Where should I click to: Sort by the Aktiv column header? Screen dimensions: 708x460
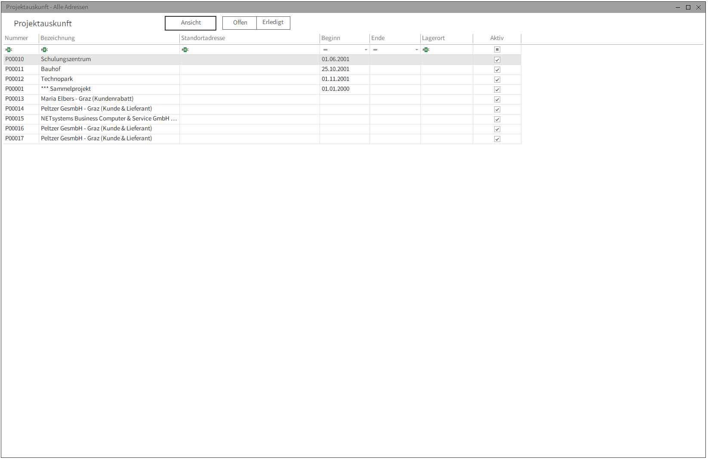[x=497, y=38]
